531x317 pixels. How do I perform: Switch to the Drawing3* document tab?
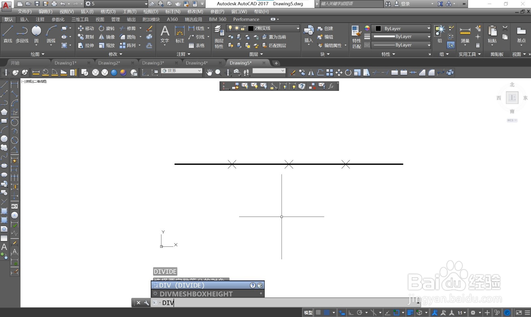tap(153, 63)
